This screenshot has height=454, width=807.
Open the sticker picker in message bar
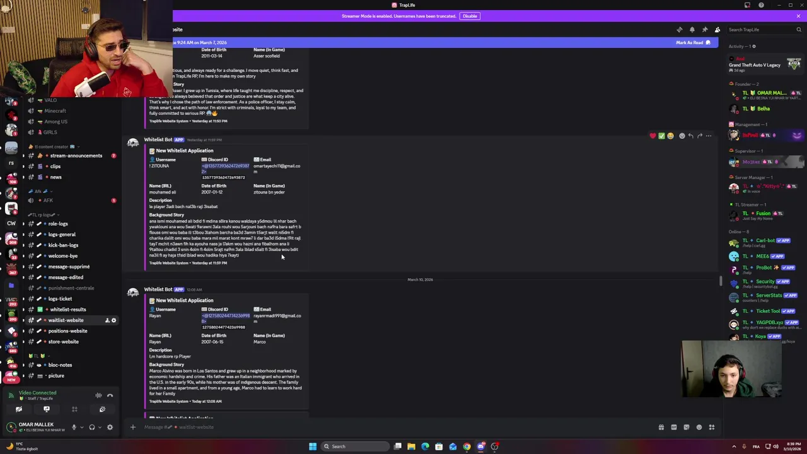(x=687, y=428)
